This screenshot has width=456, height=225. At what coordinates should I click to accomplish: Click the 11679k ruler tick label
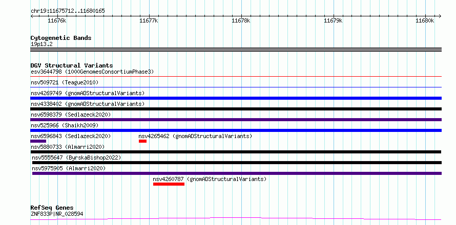tap(333, 20)
